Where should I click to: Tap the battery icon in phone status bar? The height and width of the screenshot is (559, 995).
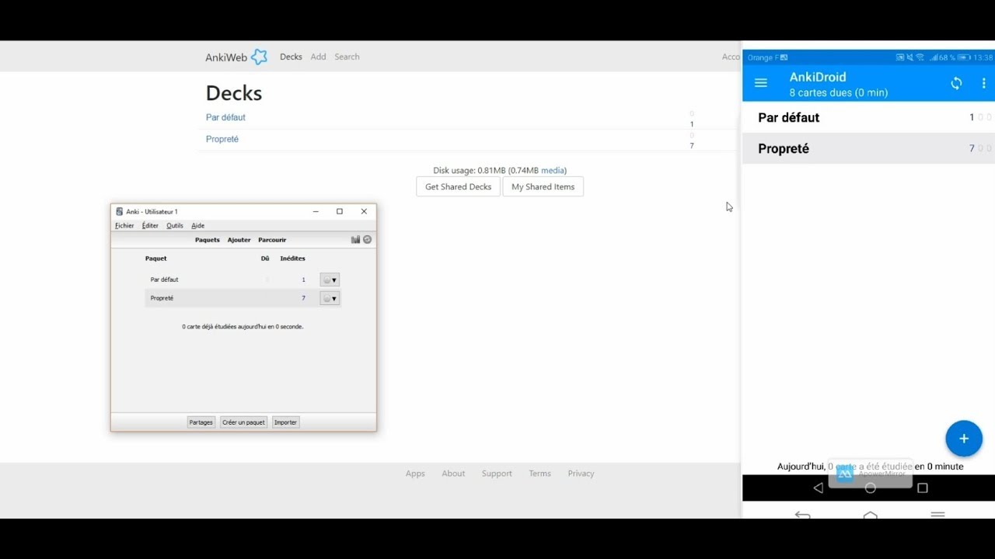[x=964, y=57]
